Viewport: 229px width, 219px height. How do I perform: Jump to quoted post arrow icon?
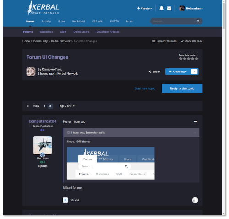[195, 132]
